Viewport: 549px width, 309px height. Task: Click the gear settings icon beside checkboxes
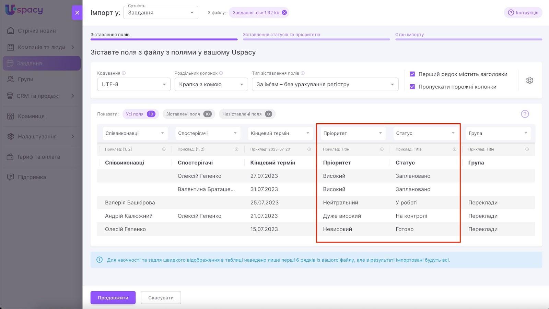tap(529, 81)
